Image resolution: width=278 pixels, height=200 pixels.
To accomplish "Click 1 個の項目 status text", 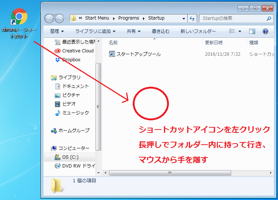I will point(84,181).
